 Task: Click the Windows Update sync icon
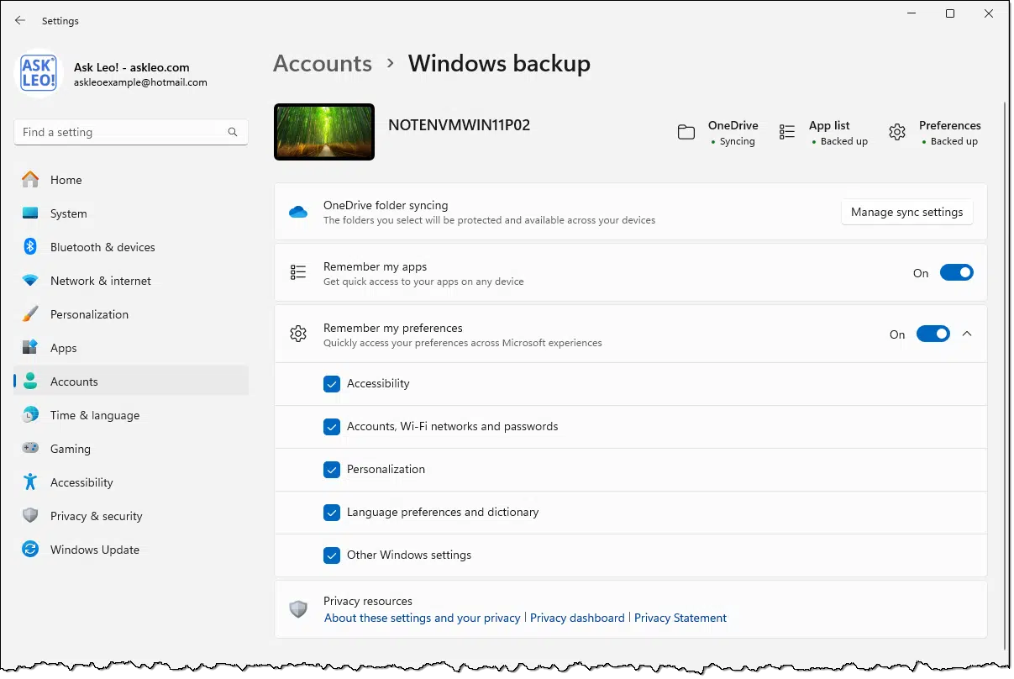(x=30, y=550)
